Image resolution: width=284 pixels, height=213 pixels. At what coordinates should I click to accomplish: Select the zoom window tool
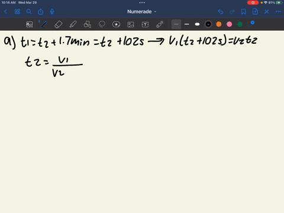click(30, 24)
